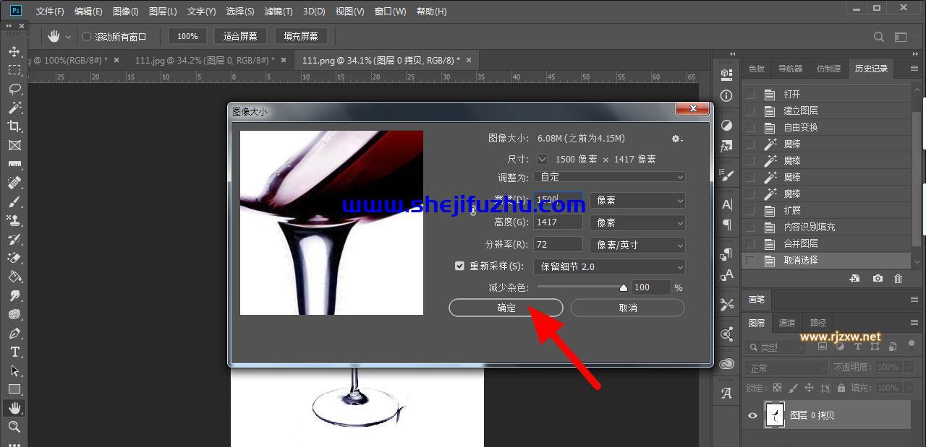Click the 减少杂色 slider handle

pos(624,287)
